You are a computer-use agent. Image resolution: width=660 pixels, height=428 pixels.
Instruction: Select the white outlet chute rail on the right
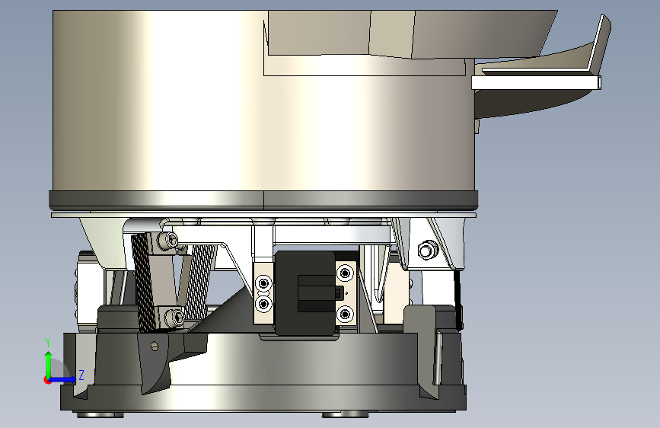[536, 82]
